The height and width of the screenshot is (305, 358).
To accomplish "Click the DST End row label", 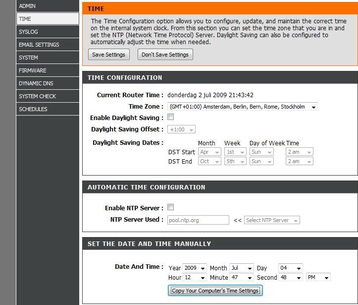I will point(180,161).
